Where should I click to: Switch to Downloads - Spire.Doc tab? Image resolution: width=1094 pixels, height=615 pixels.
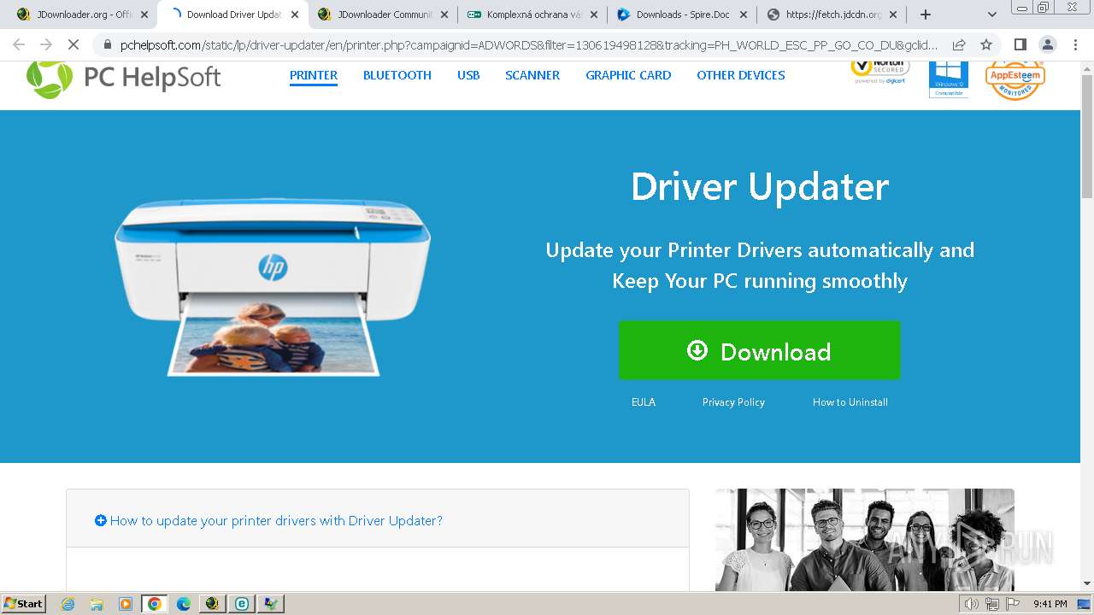tap(681, 15)
